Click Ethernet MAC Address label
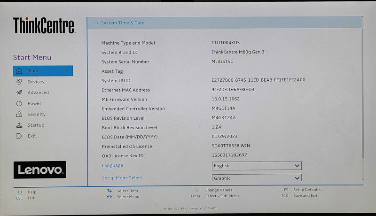Image resolution: width=376 pixels, height=216 pixels. [x=125, y=90]
